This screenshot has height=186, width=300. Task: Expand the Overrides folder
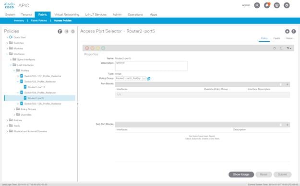coord(14,115)
